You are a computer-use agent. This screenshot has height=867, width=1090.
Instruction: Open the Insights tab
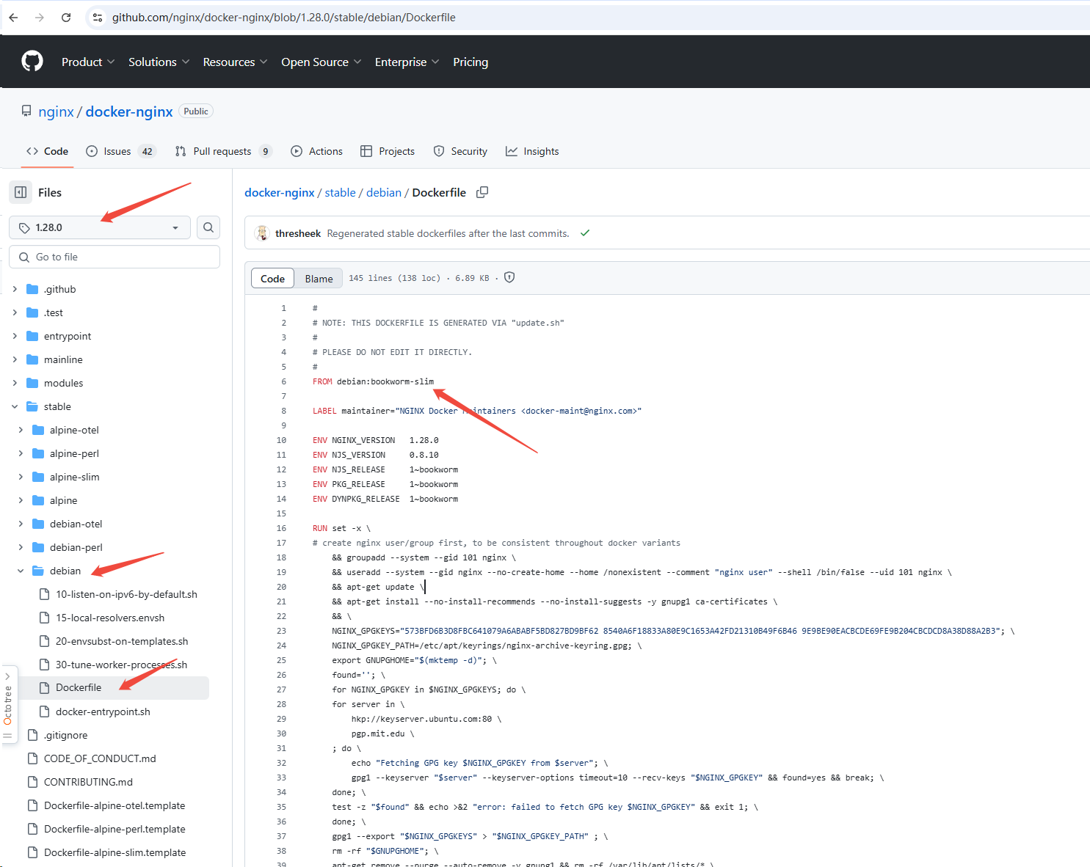coord(532,151)
